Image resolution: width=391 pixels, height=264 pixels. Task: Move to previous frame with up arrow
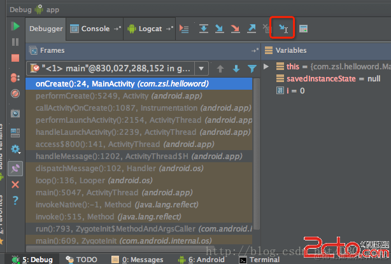(x=220, y=69)
